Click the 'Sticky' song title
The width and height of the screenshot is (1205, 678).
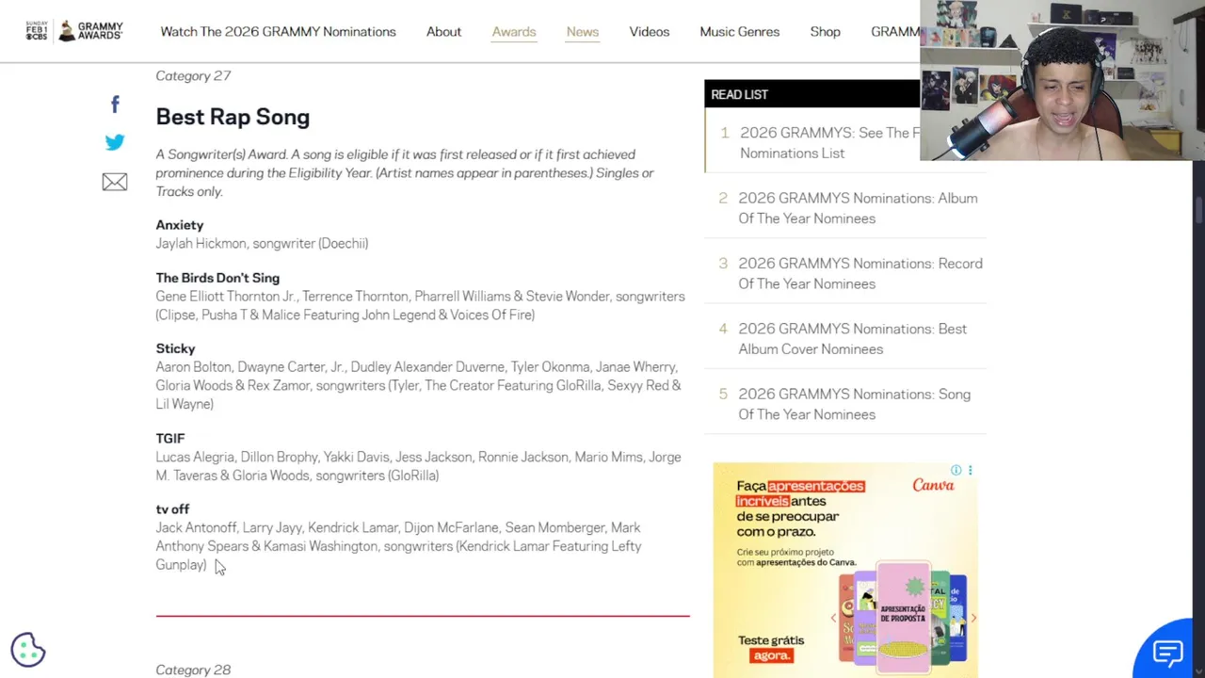[x=175, y=348]
